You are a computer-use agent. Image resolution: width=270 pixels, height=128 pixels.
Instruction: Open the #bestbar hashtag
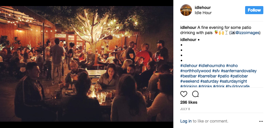[x=188, y=76]
